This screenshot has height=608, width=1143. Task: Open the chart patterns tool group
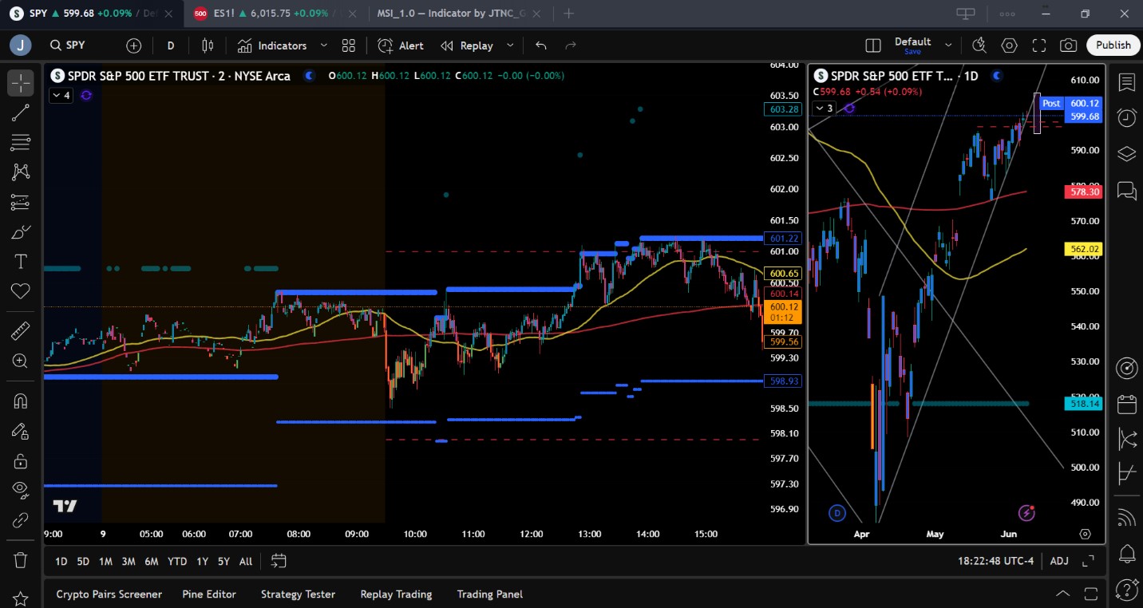pyautogui.click(x=21, y=172)
